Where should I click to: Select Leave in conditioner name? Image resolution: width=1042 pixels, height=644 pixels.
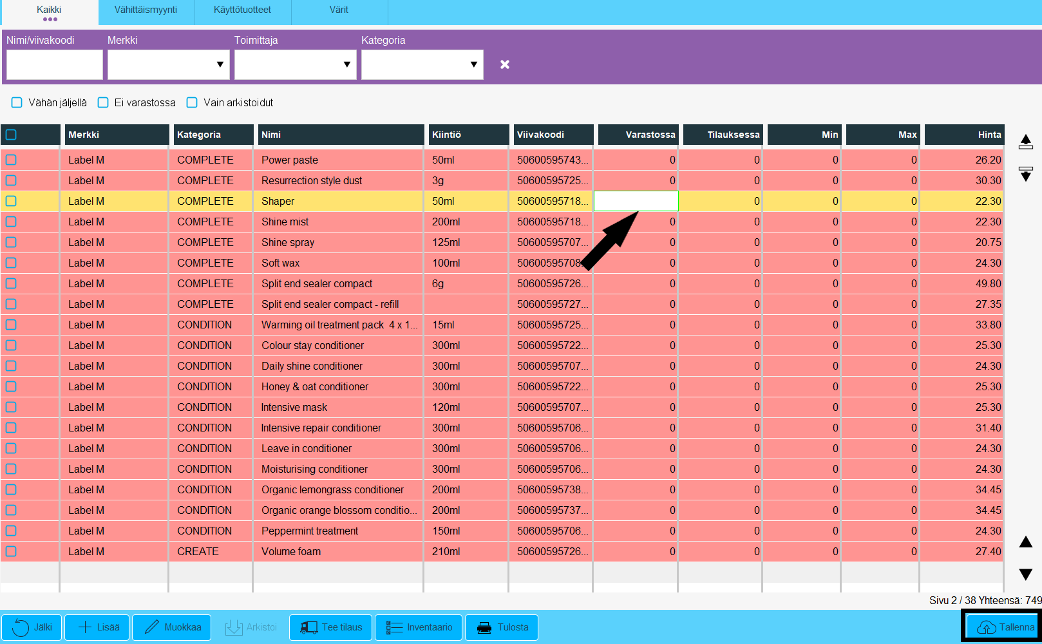(x=307, y=448)
